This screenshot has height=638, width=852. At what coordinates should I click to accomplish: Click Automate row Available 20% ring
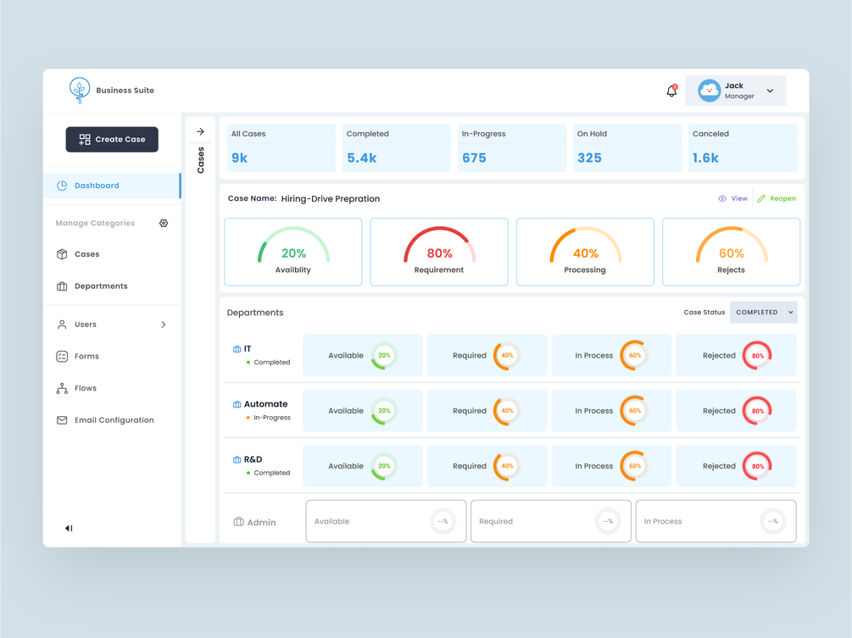pyautogui.click(x=384, y=411)
